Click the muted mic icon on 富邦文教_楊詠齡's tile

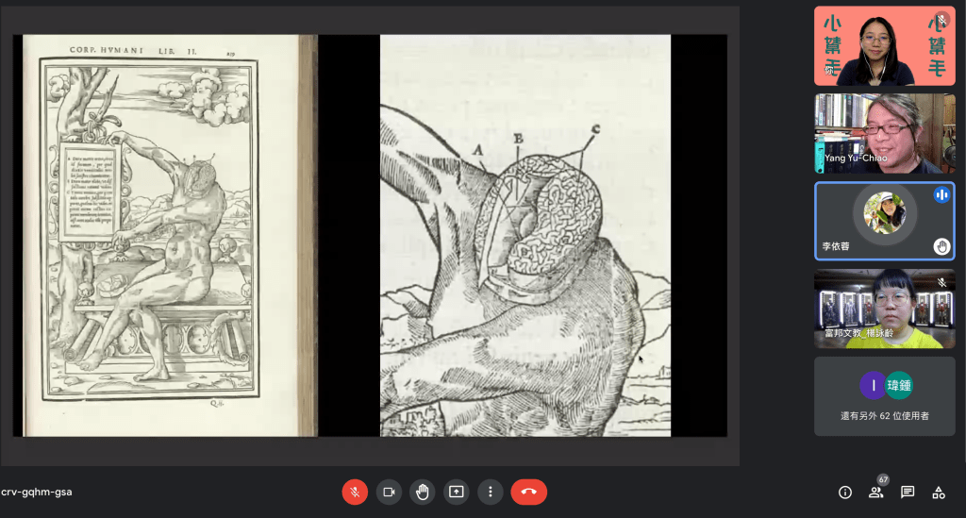pyautogui.click(x=941, y=282)
